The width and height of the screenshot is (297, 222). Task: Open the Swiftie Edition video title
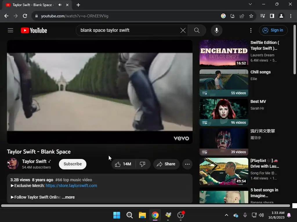(x=265, y=45)
